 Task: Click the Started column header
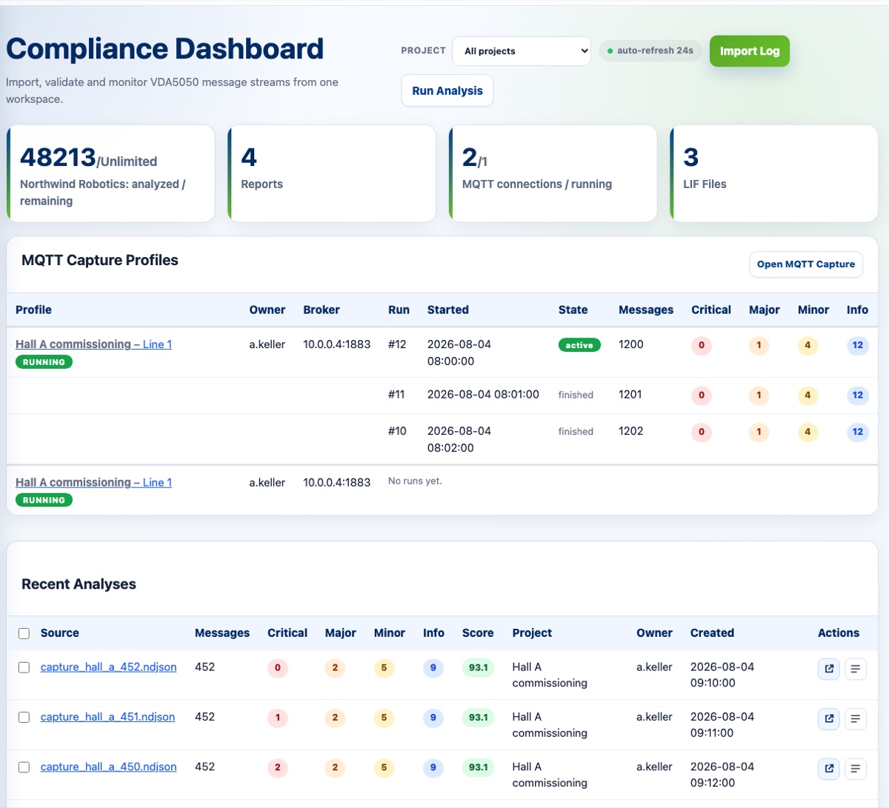pyautogui.click(x=448, y=310)
